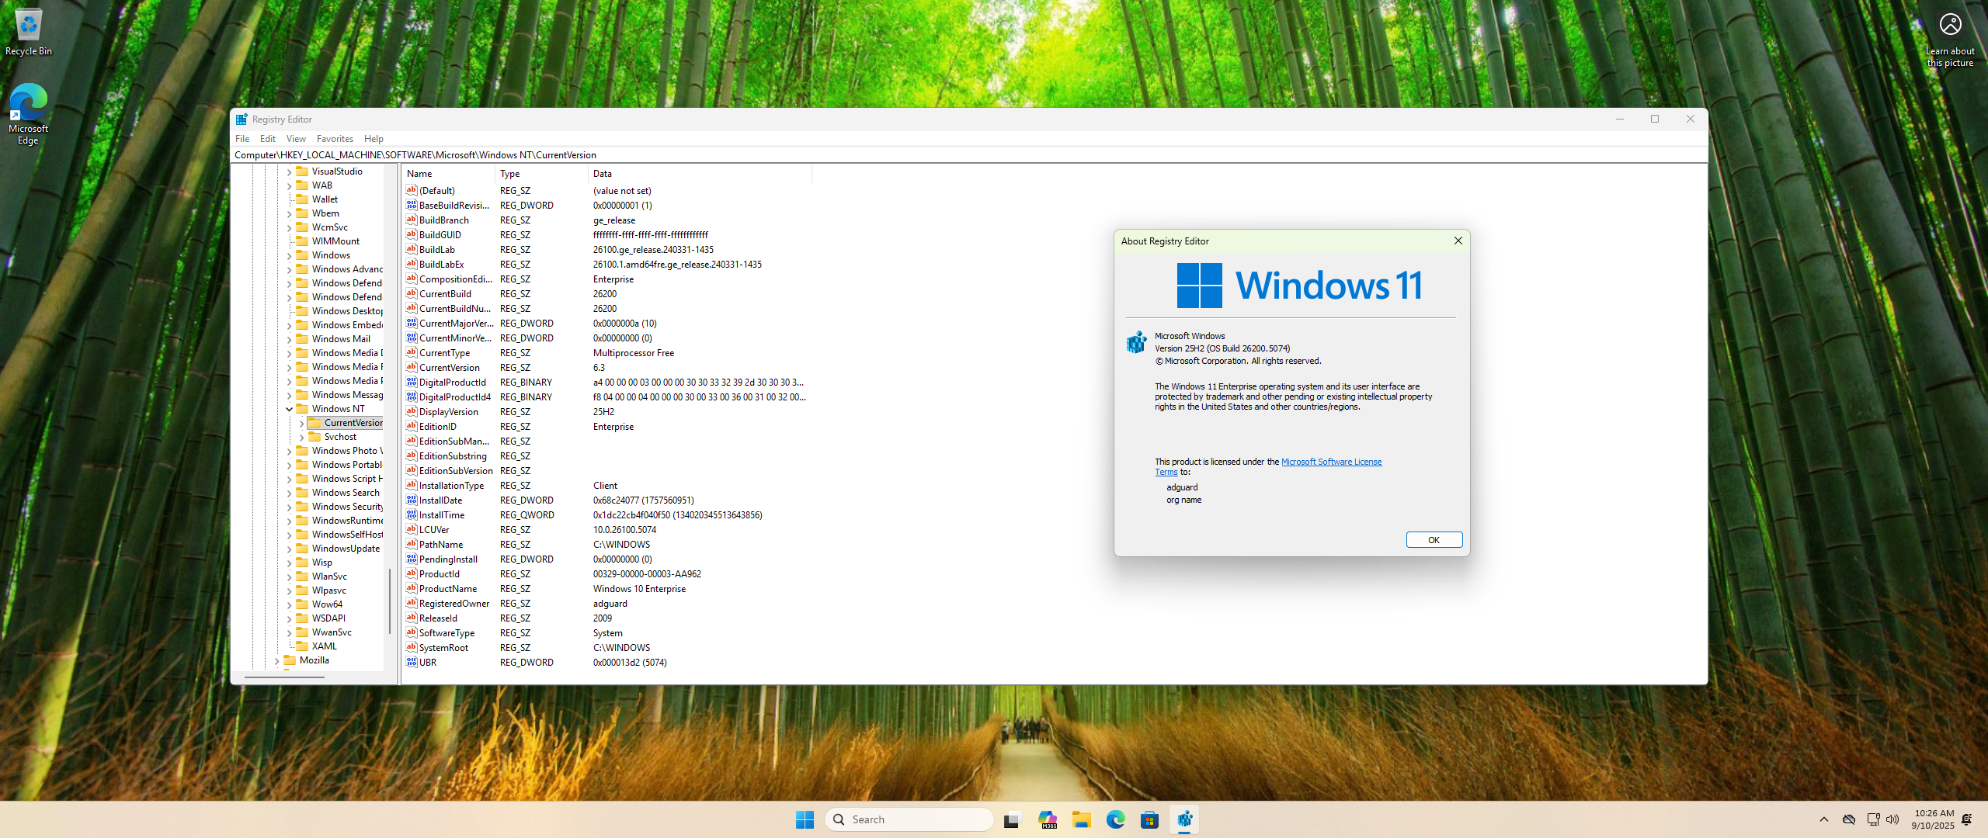The width and height of the screenshot is (1988, 838).
Task: Click the icon of the ProductName value
Action: 412,589
